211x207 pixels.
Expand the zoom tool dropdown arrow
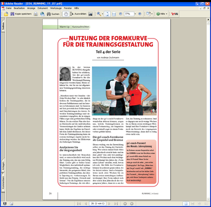(102, 14)
